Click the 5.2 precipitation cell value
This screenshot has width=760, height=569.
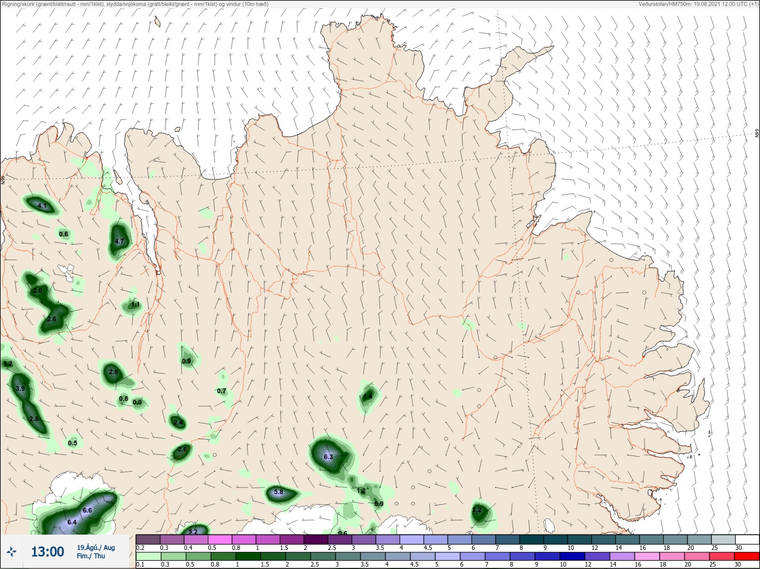click(193, 532)
